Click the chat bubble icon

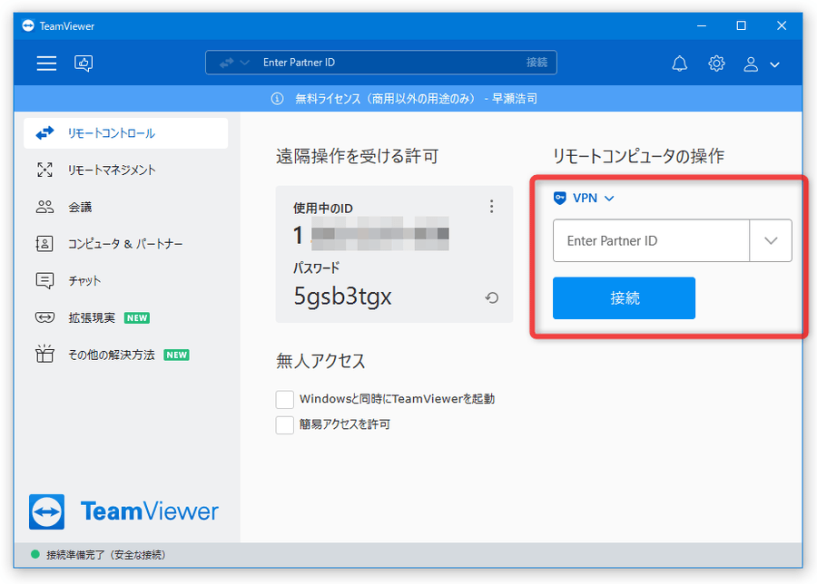[x=44, y=280]
